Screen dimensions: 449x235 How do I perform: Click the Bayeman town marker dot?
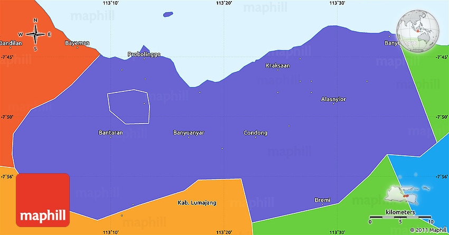(77, 48)
